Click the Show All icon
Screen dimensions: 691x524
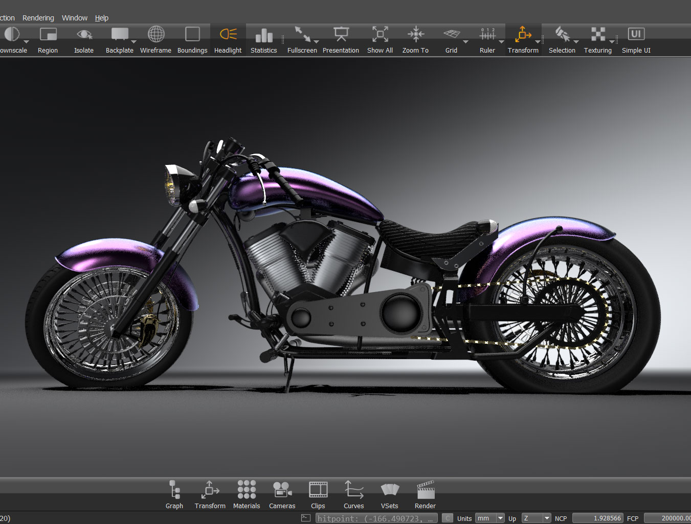tap(380, 35)
